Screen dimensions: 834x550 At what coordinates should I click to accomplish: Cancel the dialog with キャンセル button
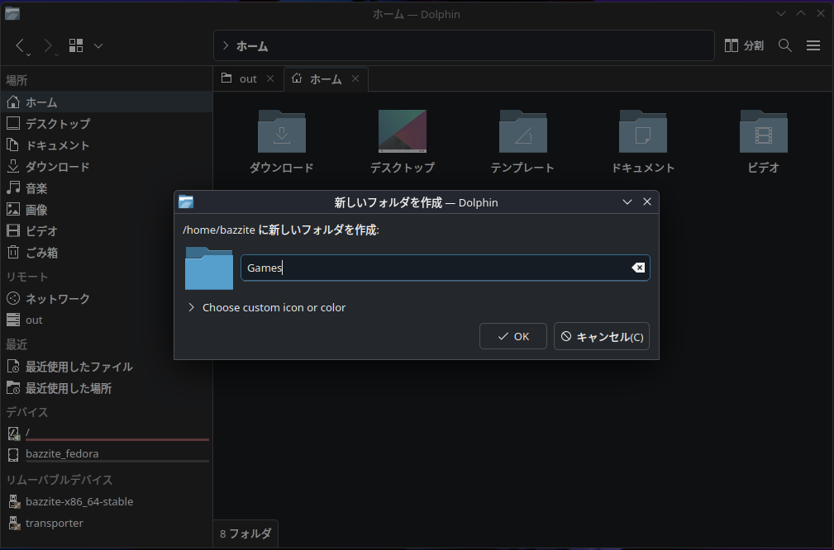pos(602,335)
